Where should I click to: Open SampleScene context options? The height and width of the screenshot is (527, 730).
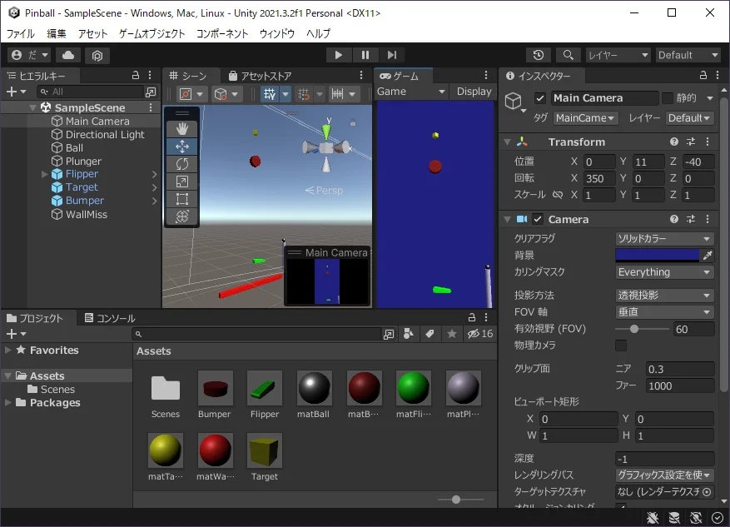click(151, 107)
